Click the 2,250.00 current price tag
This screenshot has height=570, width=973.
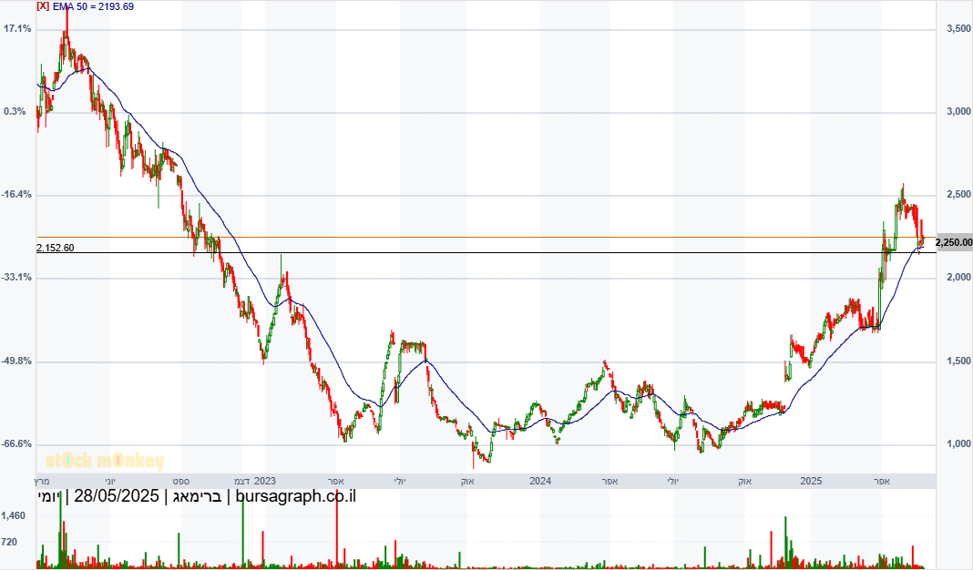(954, 242)
